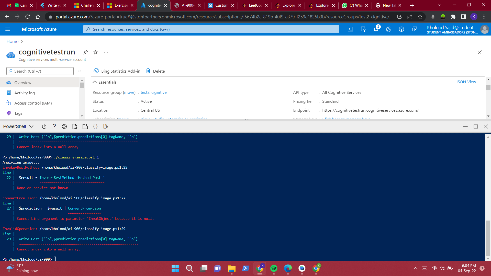491x276 pixels.
Task: Pin cognitivetestrun to the dashboard
Action: pyautogui.click(x=85, y=52)
